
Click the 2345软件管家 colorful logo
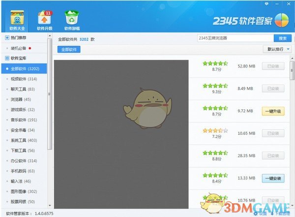[282, 20]
